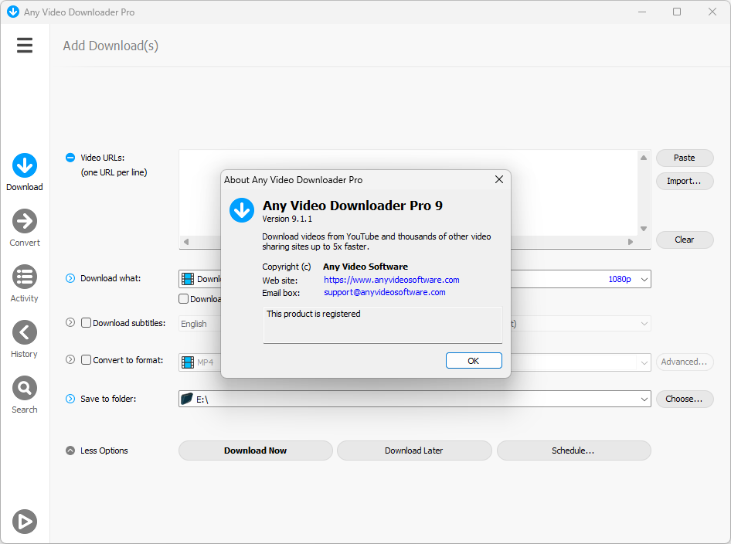The image size is (731, 544).
Task: Expand the Download what options
Action: 70,278
